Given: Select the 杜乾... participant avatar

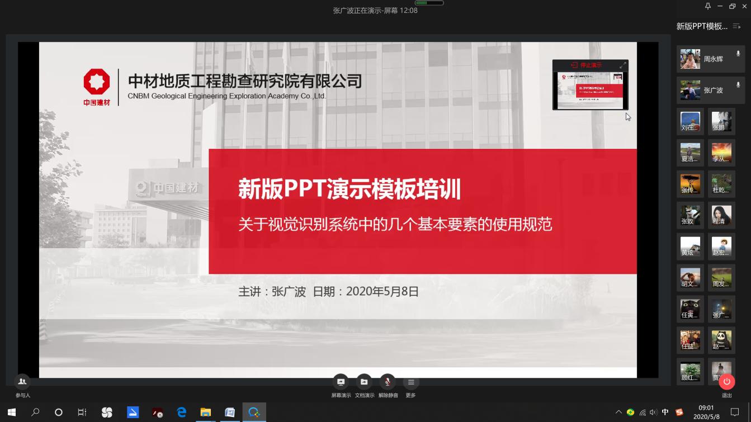Looking at the screenshot, I should [x=721, y=184].
